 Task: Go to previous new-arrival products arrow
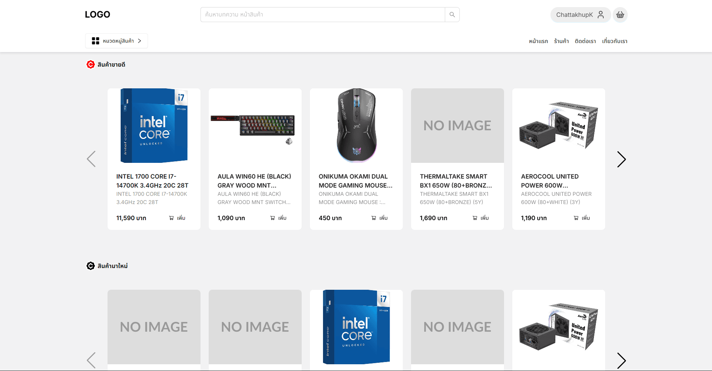tap(91, 361)
